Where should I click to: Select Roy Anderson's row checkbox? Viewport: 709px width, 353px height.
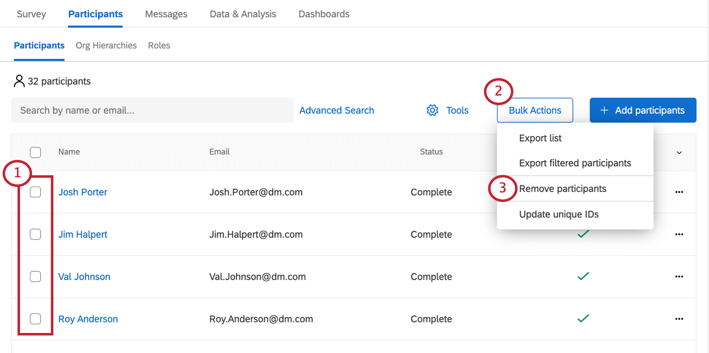coord(35,319)
